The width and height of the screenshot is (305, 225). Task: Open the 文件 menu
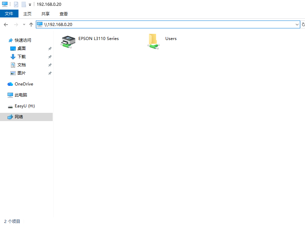click(9, 14)
